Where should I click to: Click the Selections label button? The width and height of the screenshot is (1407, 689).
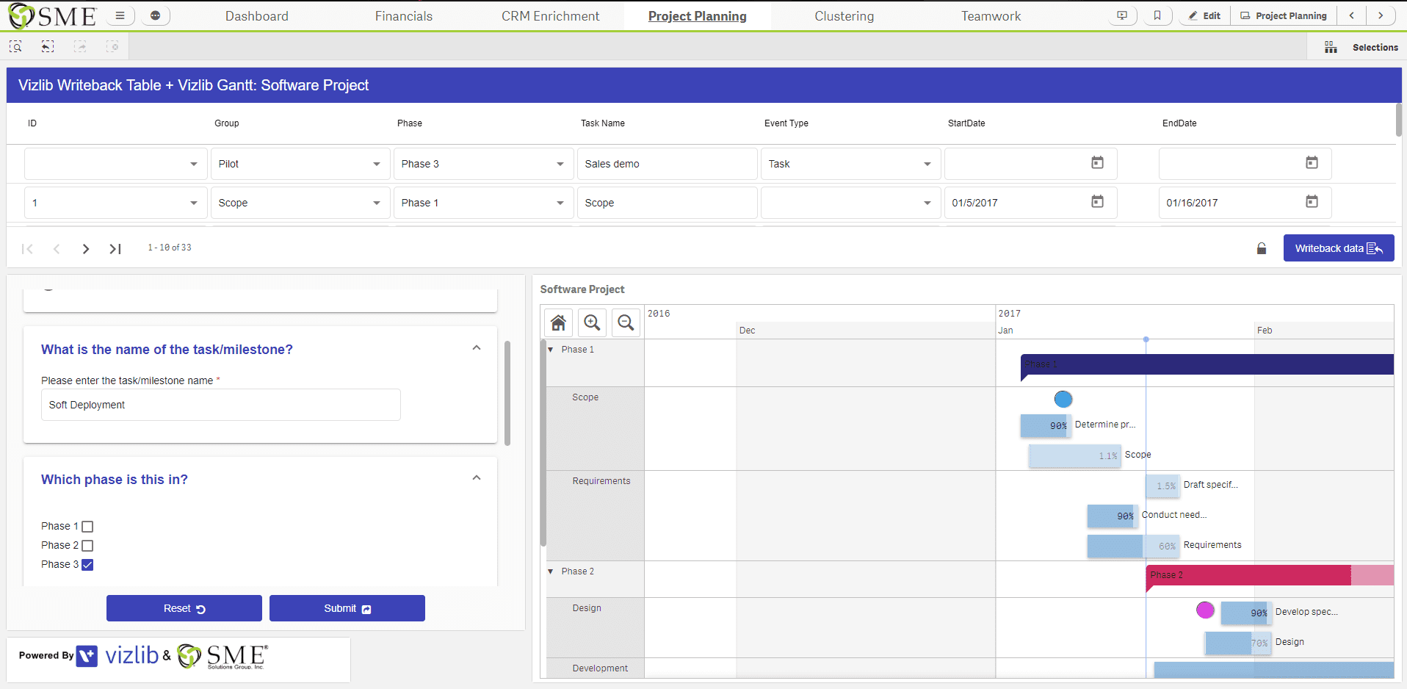[x=1375, y=48]
